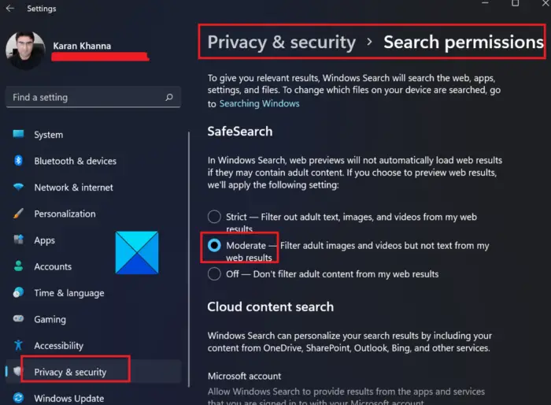The width and height of the screenshot is (551, 405).
Task: Open Accessibility settings
Action: coord(93,346)
